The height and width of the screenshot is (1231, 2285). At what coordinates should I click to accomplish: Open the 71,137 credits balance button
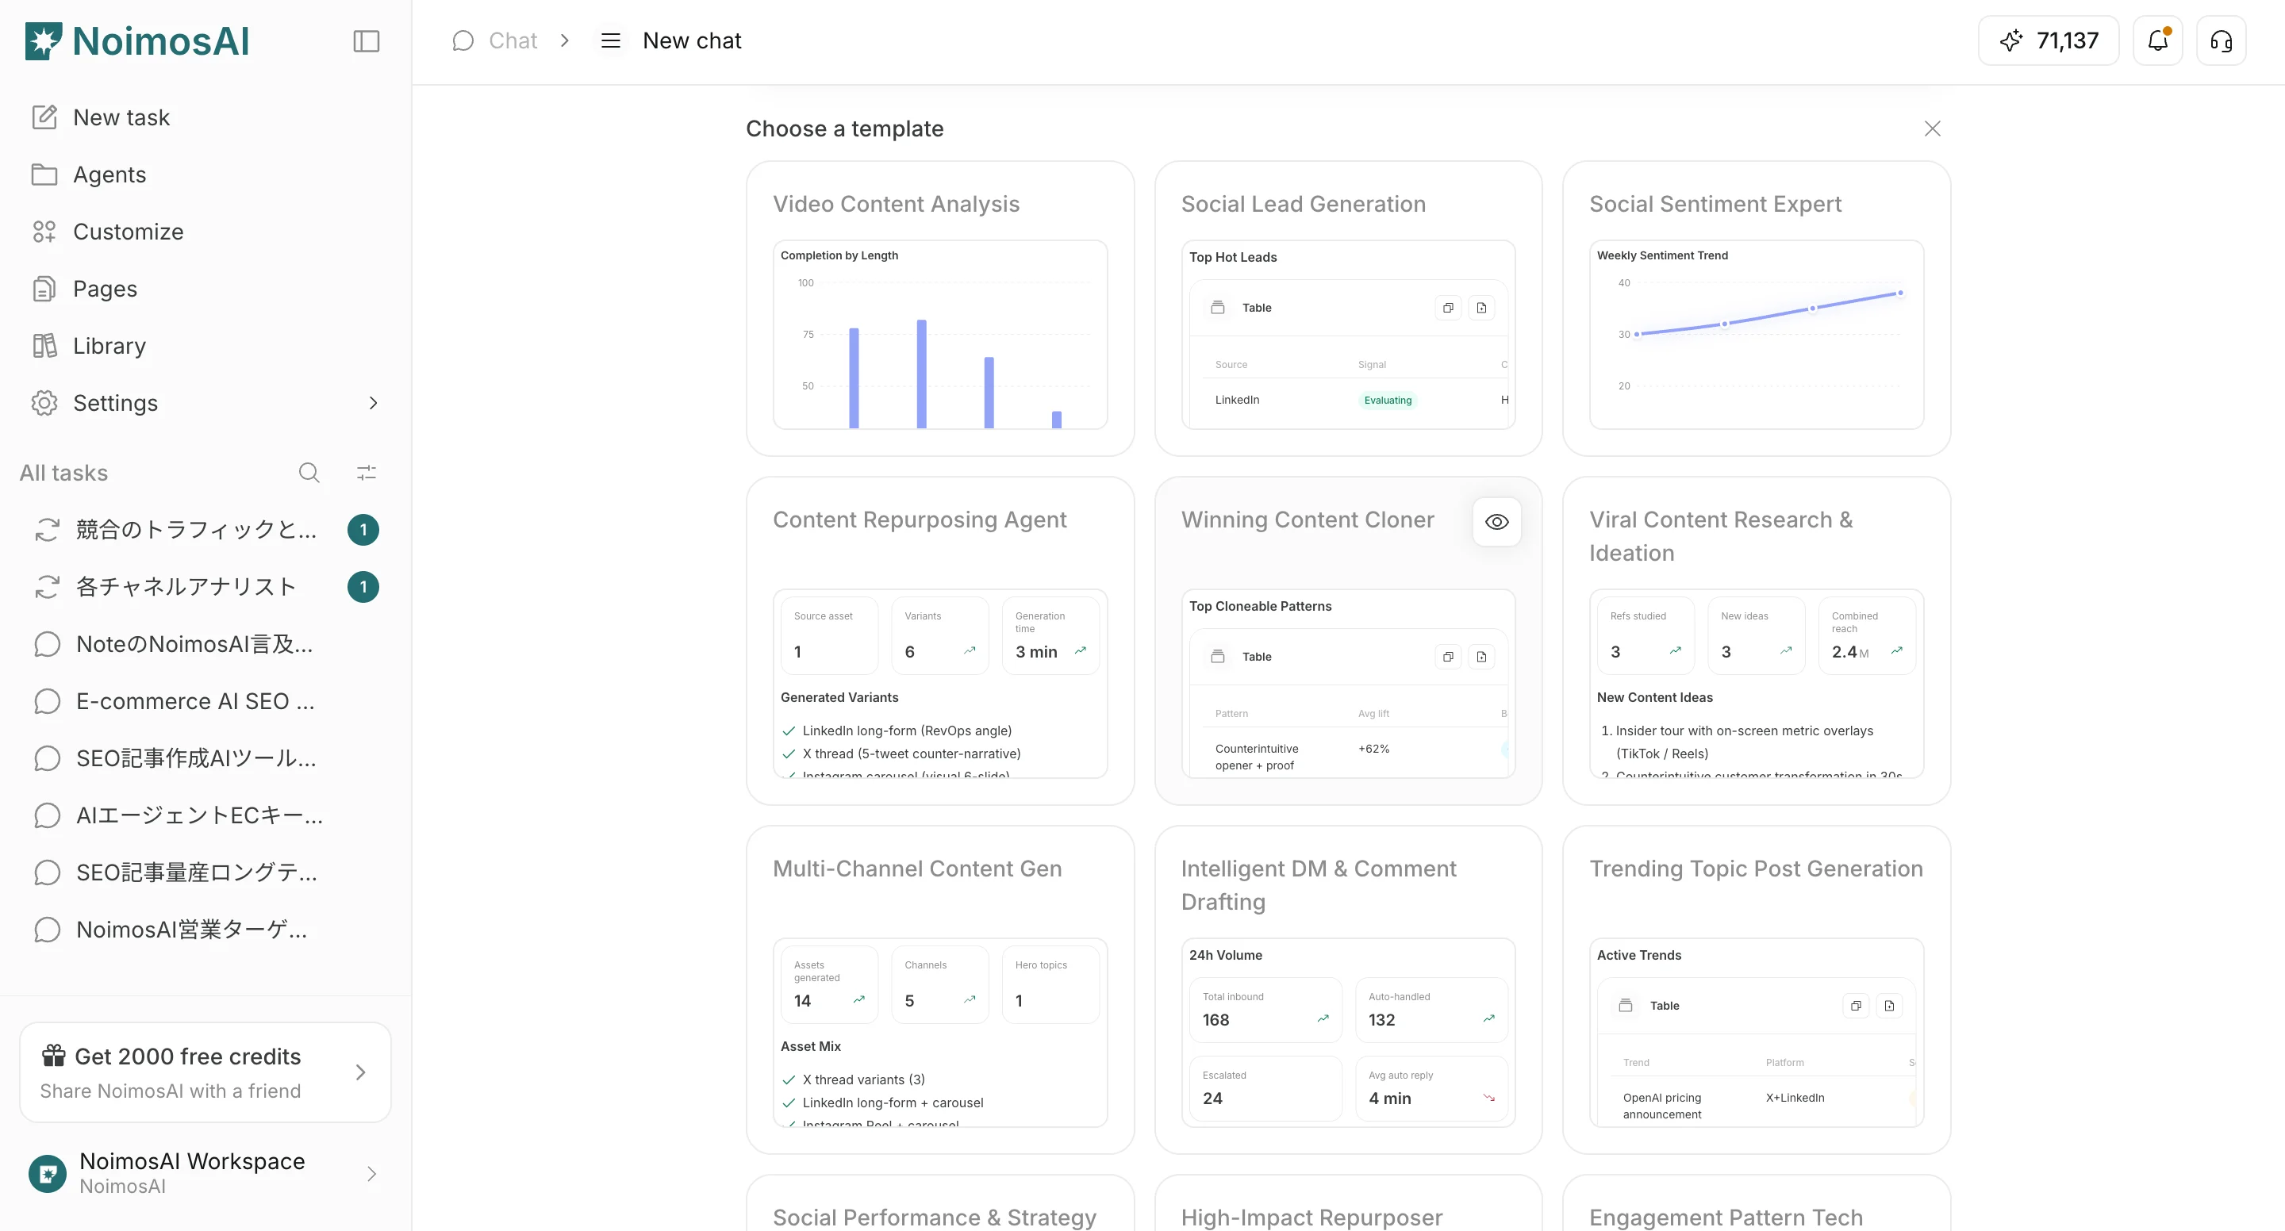pyautogui.click(x=2048, y=40)
